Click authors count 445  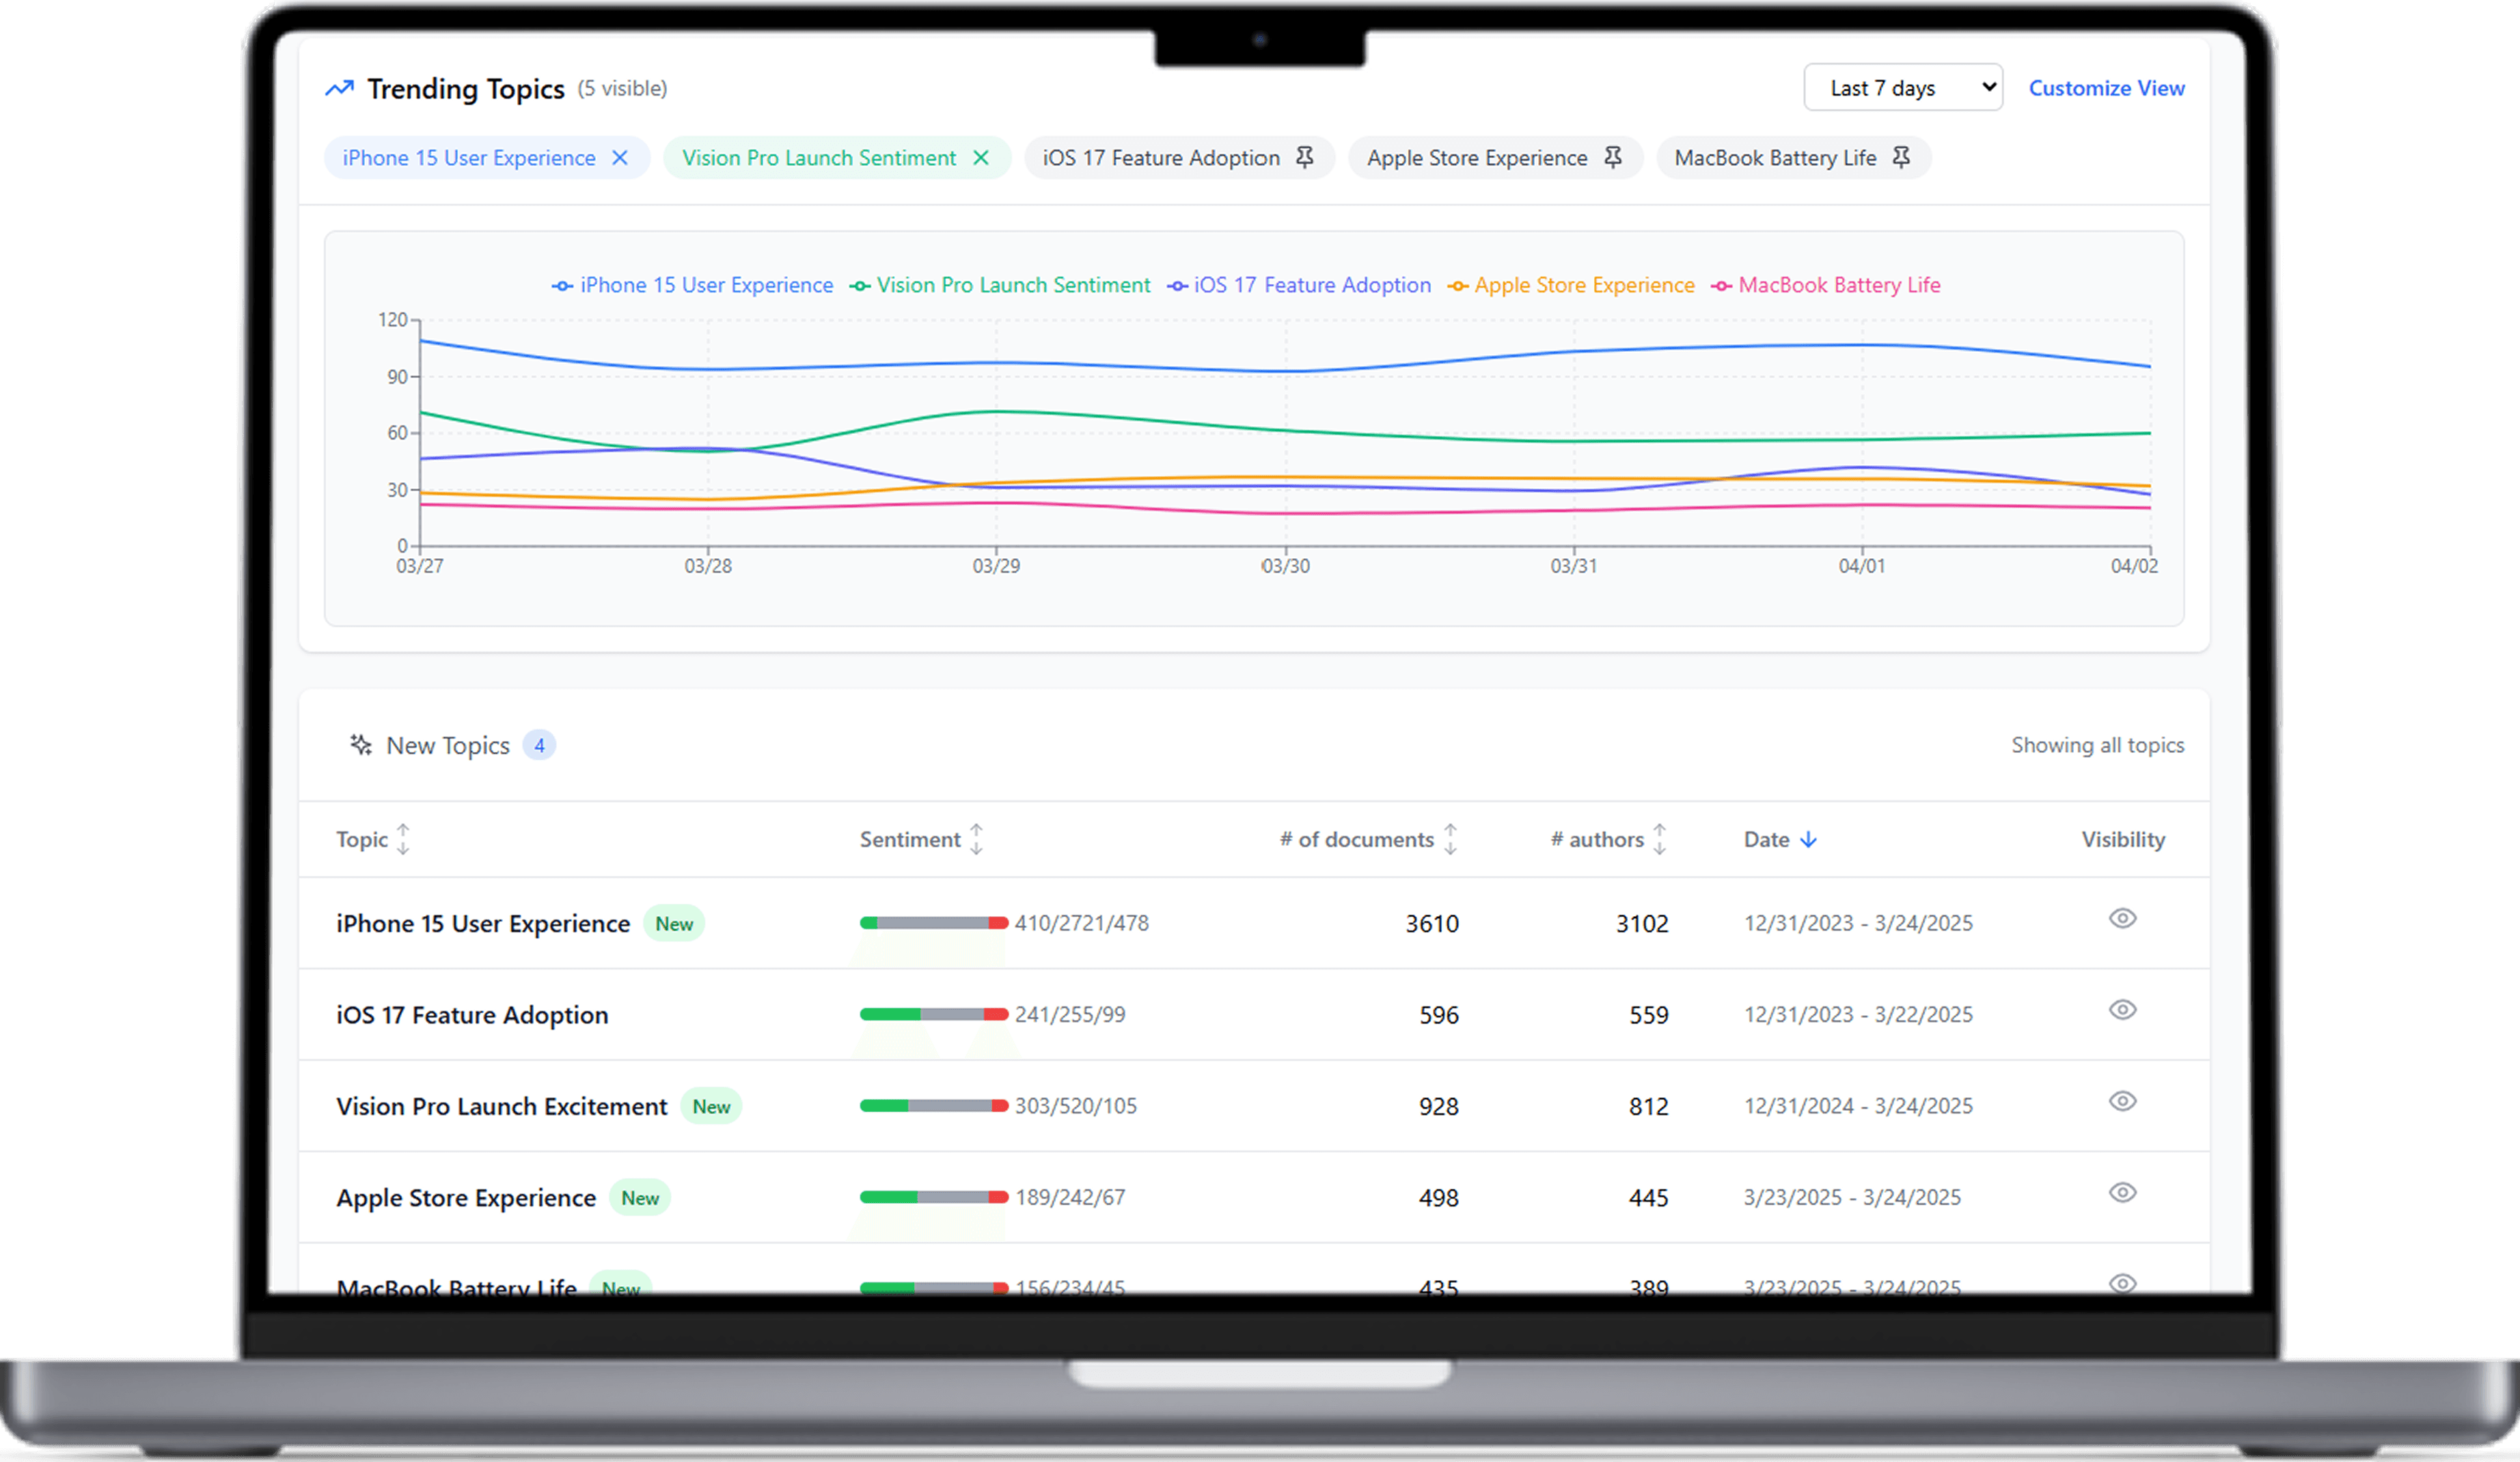(x=1649, y=1198)
